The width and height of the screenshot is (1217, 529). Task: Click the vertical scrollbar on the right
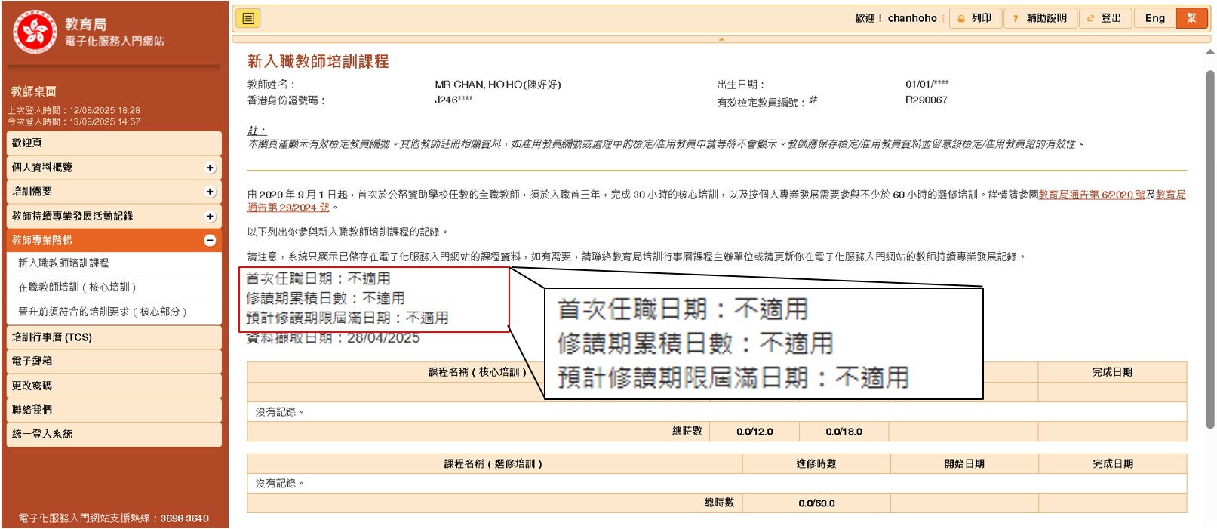[x=1210, y=249]
